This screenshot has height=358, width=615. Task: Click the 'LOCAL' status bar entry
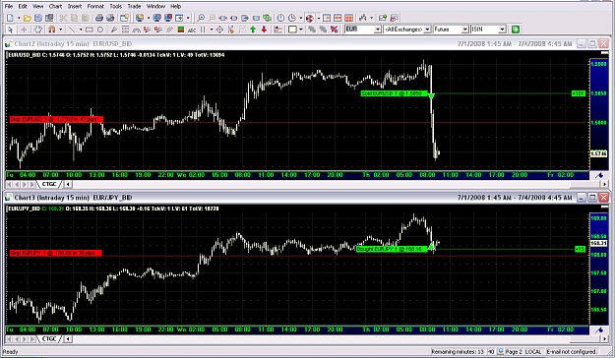pyautogui.click(x=533, y=352)
